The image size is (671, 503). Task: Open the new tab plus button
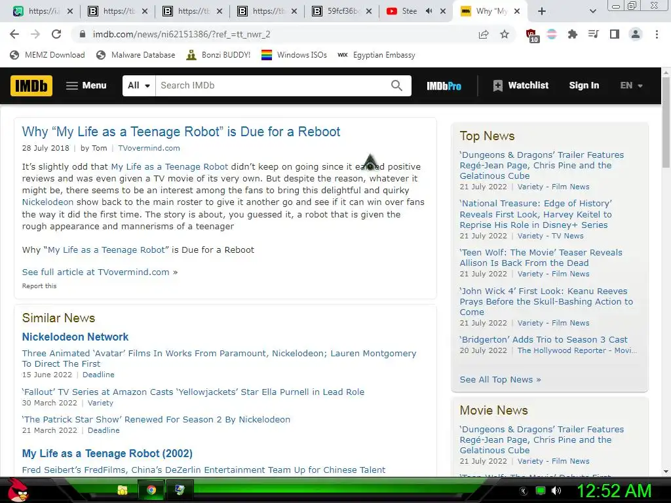[542, 12]
